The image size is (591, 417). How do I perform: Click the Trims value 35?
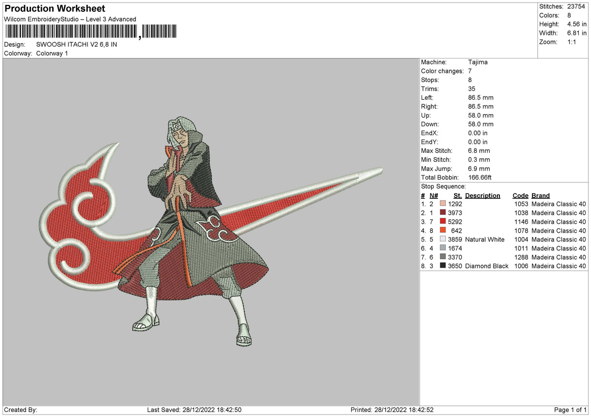coord(472,89)
